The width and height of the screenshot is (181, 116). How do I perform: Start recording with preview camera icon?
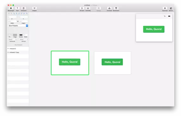pyautogui.click(x=169, y=16)
